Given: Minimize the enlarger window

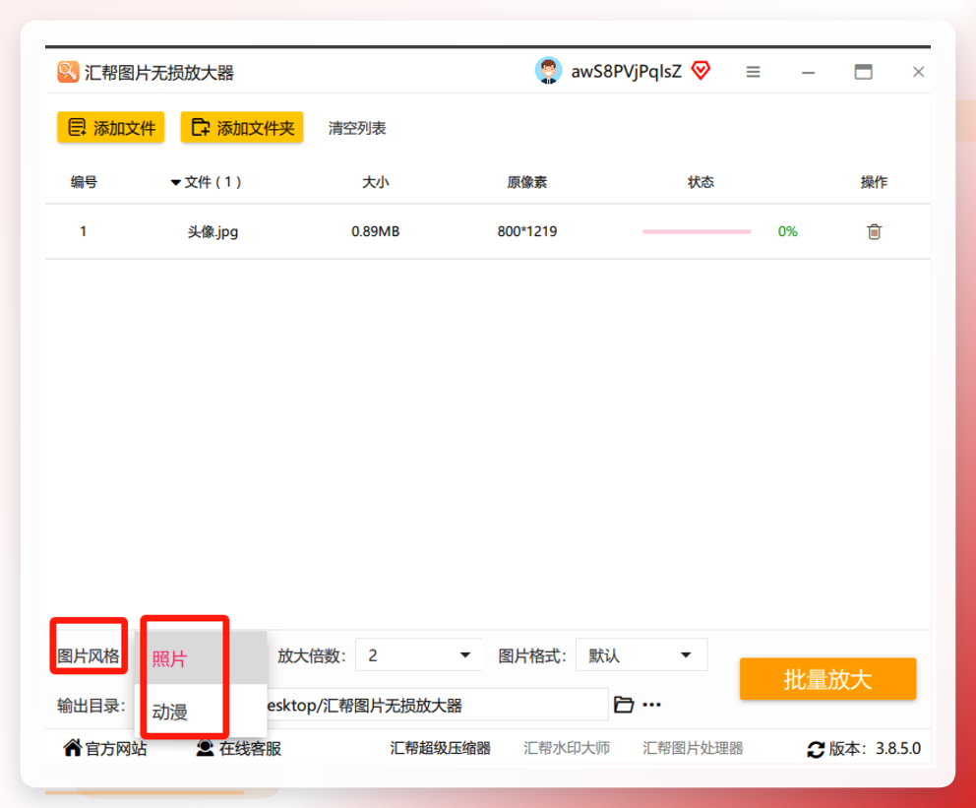Looking at the screenshot, I should pyautogui.click(x=808, y=73).
